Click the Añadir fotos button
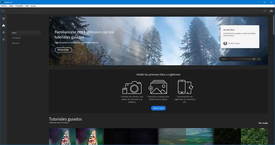Image resolution: width=275 pixels, height=145 pixels. [158, 108]
